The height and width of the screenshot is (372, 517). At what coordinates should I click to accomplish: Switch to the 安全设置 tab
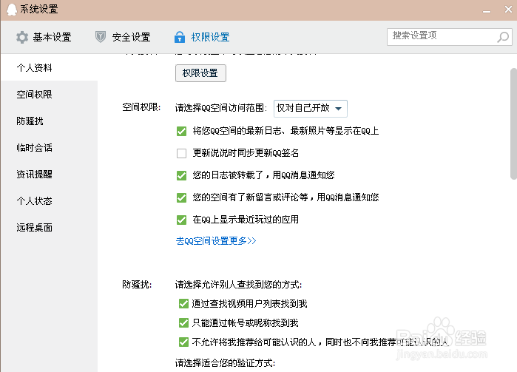point(123,37)
